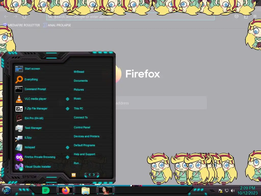Viewport: 261px width, 196px height.
Task: Open Documents folder
Action: click(81, 81)
